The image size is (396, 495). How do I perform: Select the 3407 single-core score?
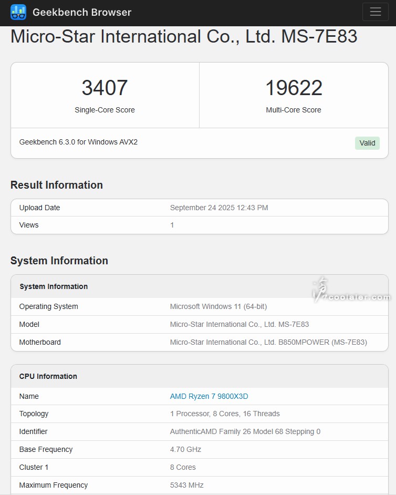[x=105, y=88]
